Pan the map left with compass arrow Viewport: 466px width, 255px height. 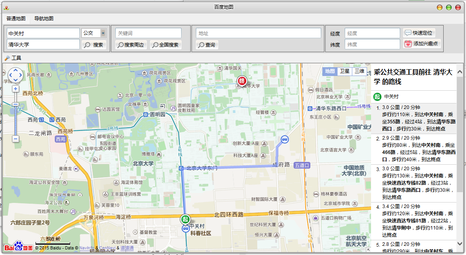10,75
